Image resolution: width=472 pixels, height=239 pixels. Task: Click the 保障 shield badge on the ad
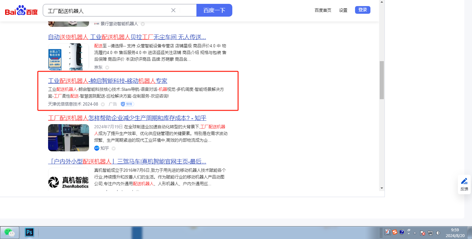[127, 104]
